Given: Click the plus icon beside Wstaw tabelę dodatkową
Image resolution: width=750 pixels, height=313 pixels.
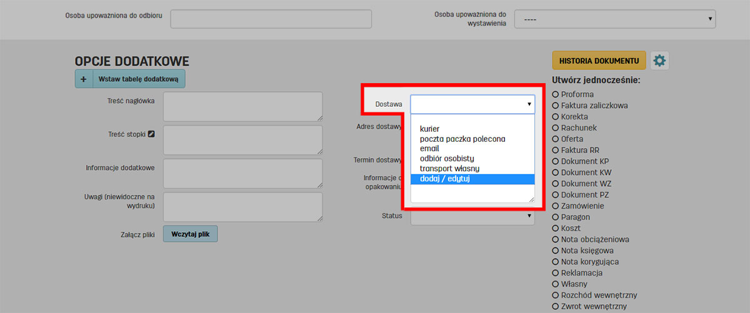Looking at the screenshot, I should (84, 79).
